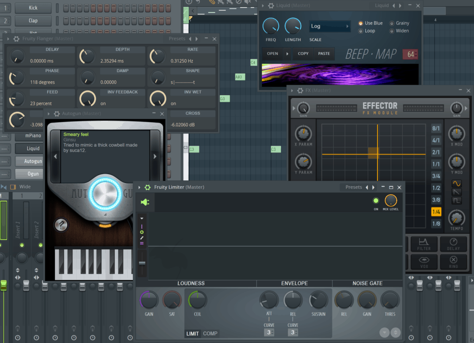Click the PASTE button in Liquid
The image size is (474, 343).
click(x=324, y=54)
